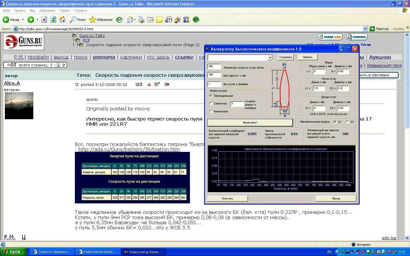
Task: Open the Сервис menu
Action: point(65,11)
